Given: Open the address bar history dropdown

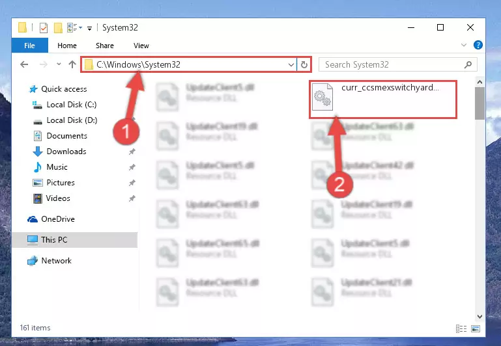Looking at the screenshot, I should 291,65.
